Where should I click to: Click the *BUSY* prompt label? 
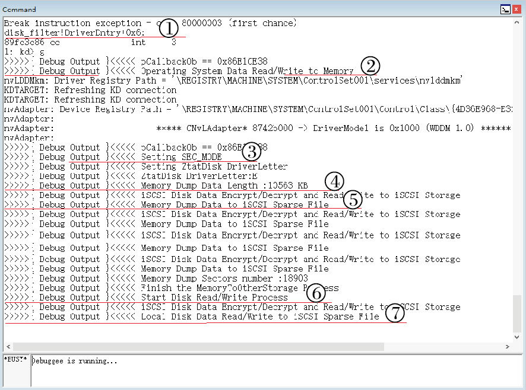[15, 360]
